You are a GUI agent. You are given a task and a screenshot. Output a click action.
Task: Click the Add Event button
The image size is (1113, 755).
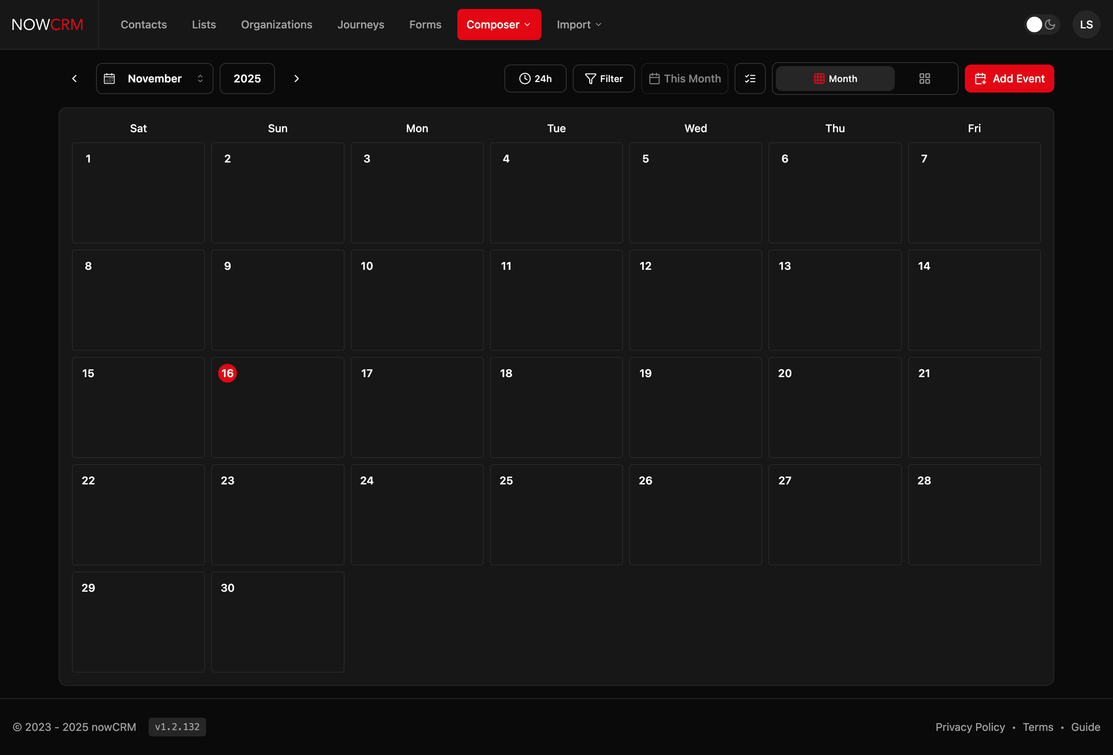tap(1010, 78)
